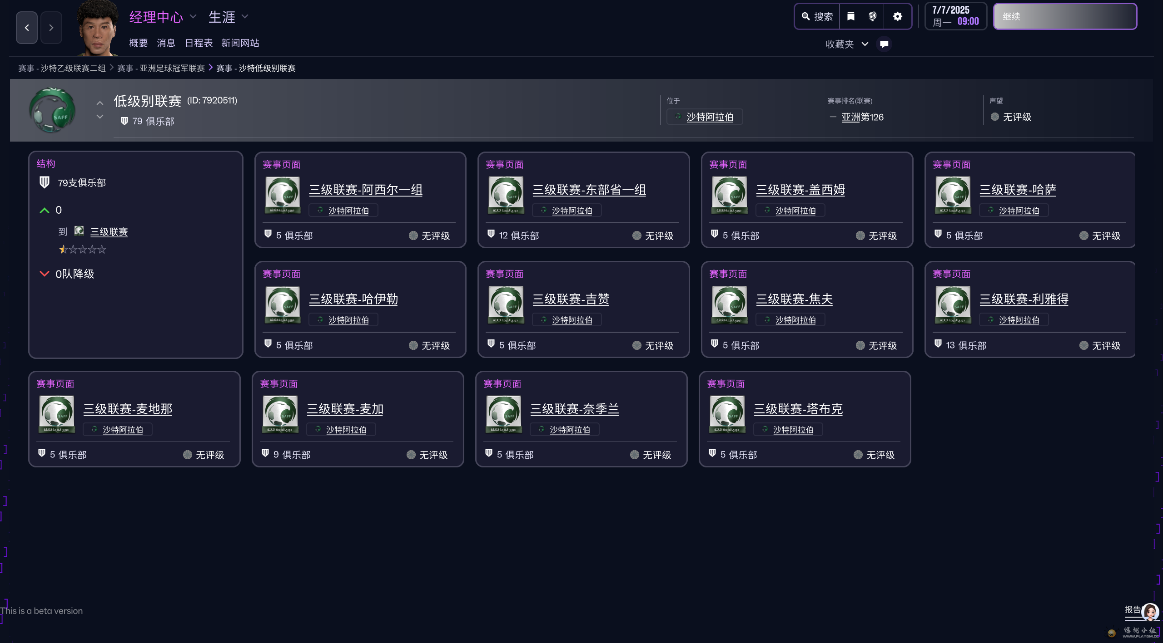Expand the 经理中心 dropdown
The width and height of the screenshot is (1163, 643).
click(193, 17)
